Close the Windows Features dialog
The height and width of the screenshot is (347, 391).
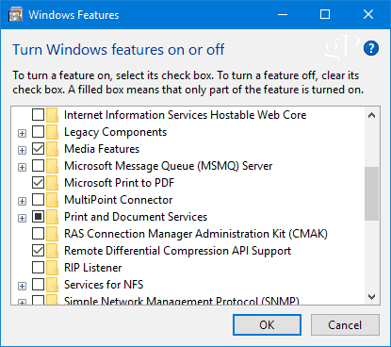[x=368, y=14]
